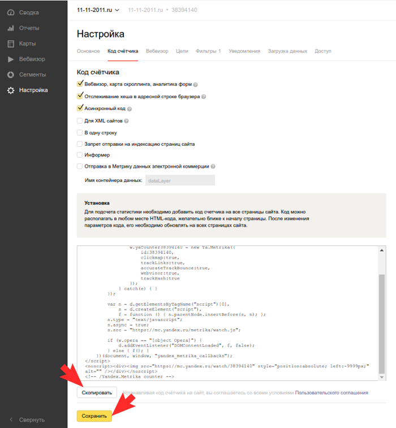The image size is (396, 428).
Task: Click the code box scrollbar up arrow
Action: click(x=382, y=251)
